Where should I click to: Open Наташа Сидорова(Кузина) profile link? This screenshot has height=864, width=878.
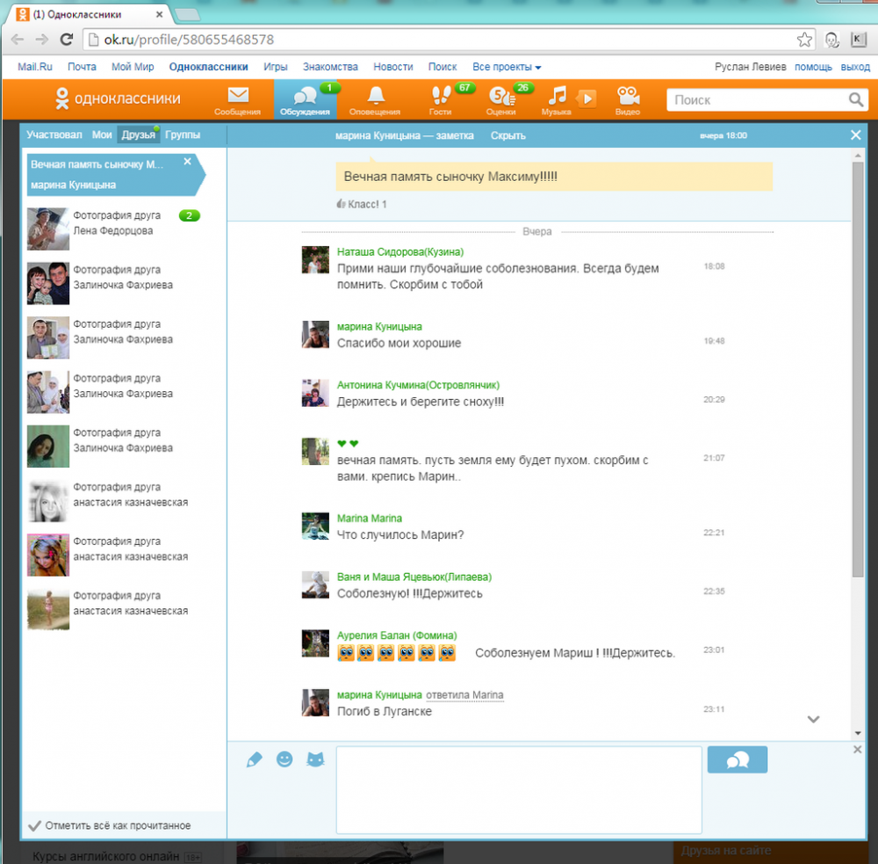point(400,251)
